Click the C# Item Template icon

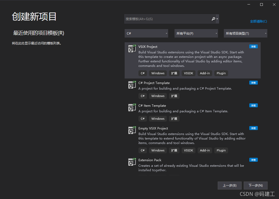132,108
